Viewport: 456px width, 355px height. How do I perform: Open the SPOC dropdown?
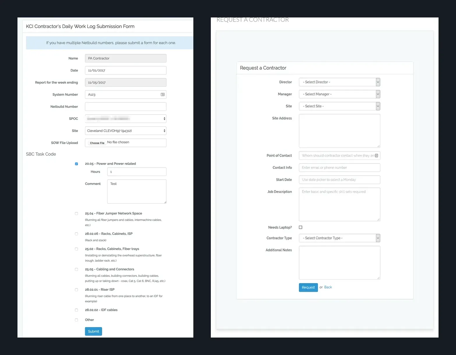(126, 119)
